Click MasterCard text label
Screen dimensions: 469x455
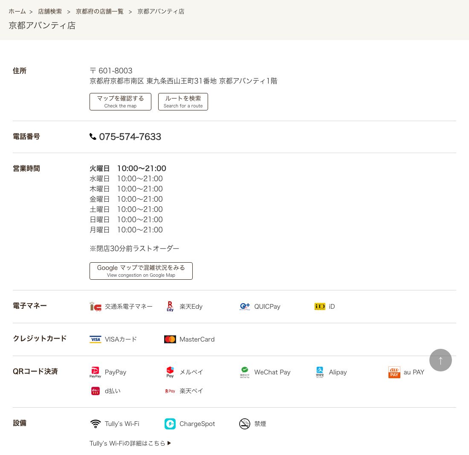tap(197, 339)
